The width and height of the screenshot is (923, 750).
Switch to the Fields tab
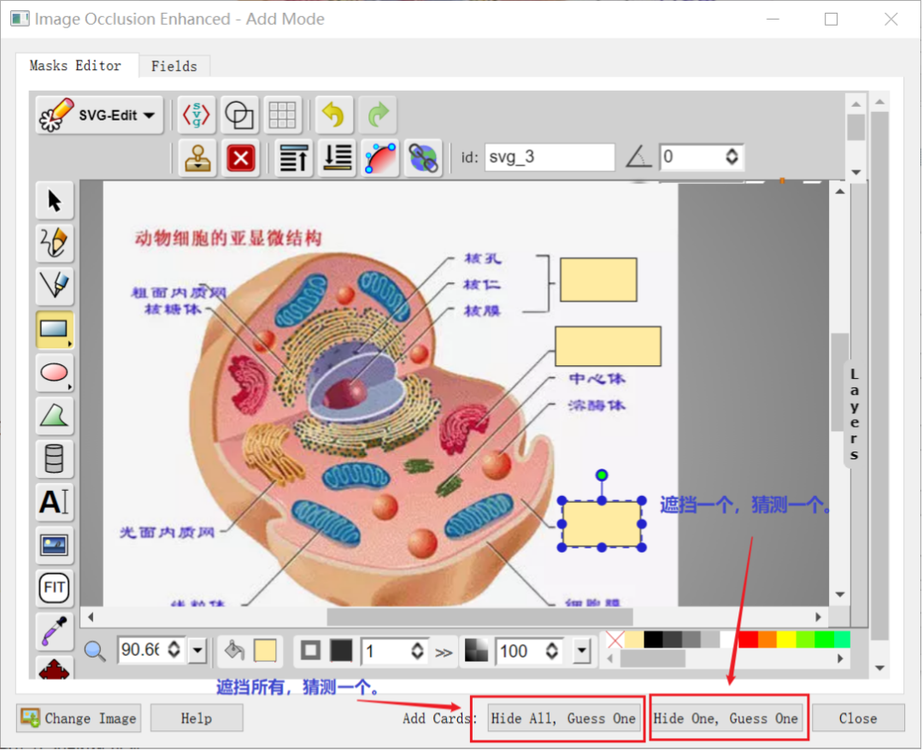click(174, 66)
